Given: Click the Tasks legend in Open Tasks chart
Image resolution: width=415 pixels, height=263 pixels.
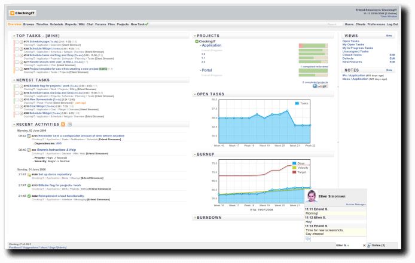Looking at the screenshot, I should 302,104.
